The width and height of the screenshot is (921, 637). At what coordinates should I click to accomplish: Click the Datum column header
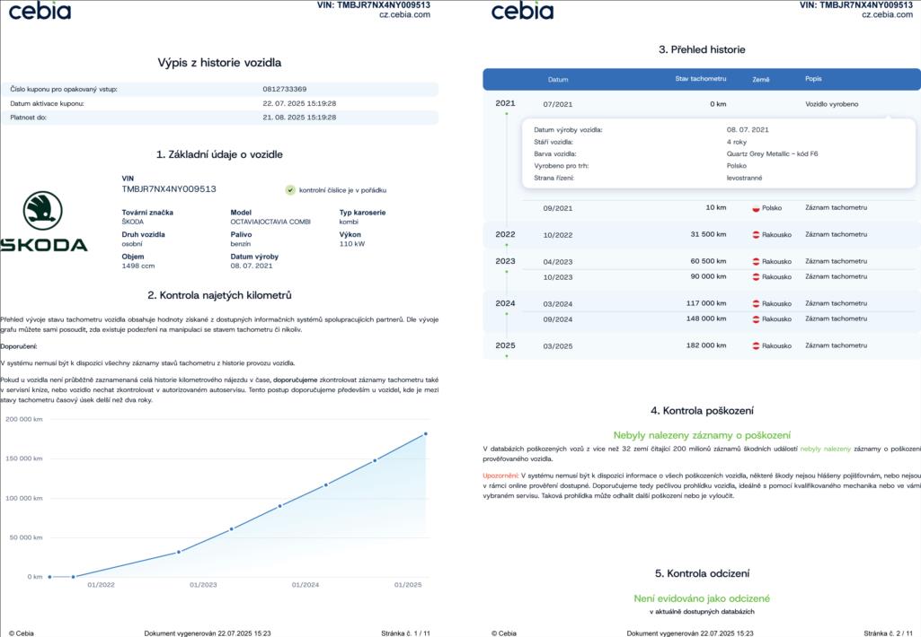coord(558,80)
